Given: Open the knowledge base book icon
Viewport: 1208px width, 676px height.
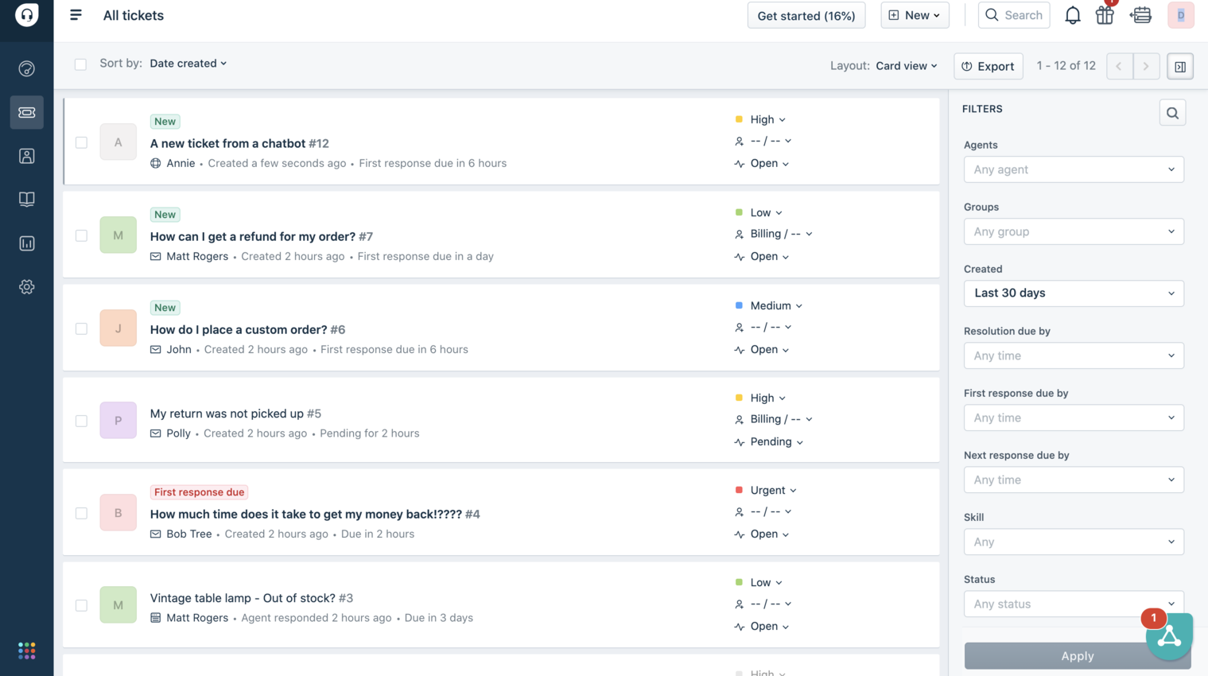Looking at the screenshot, I should point(27,199).
